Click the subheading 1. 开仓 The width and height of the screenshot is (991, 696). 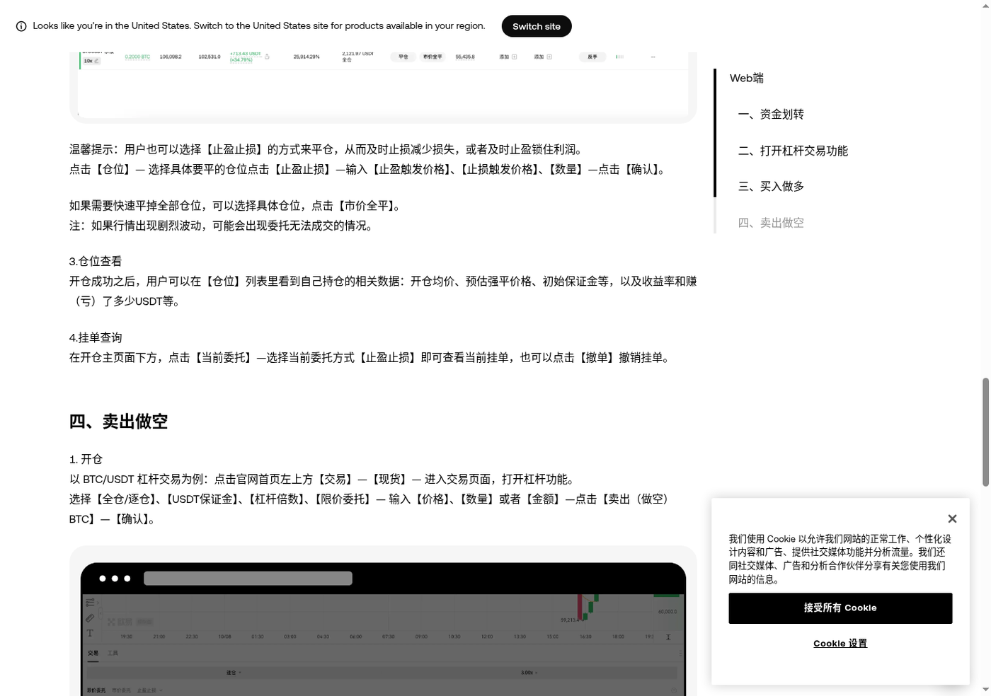86,459
